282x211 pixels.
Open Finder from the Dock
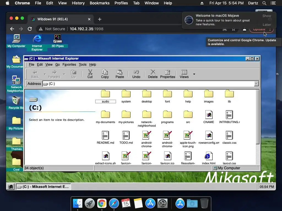point(77,204)
